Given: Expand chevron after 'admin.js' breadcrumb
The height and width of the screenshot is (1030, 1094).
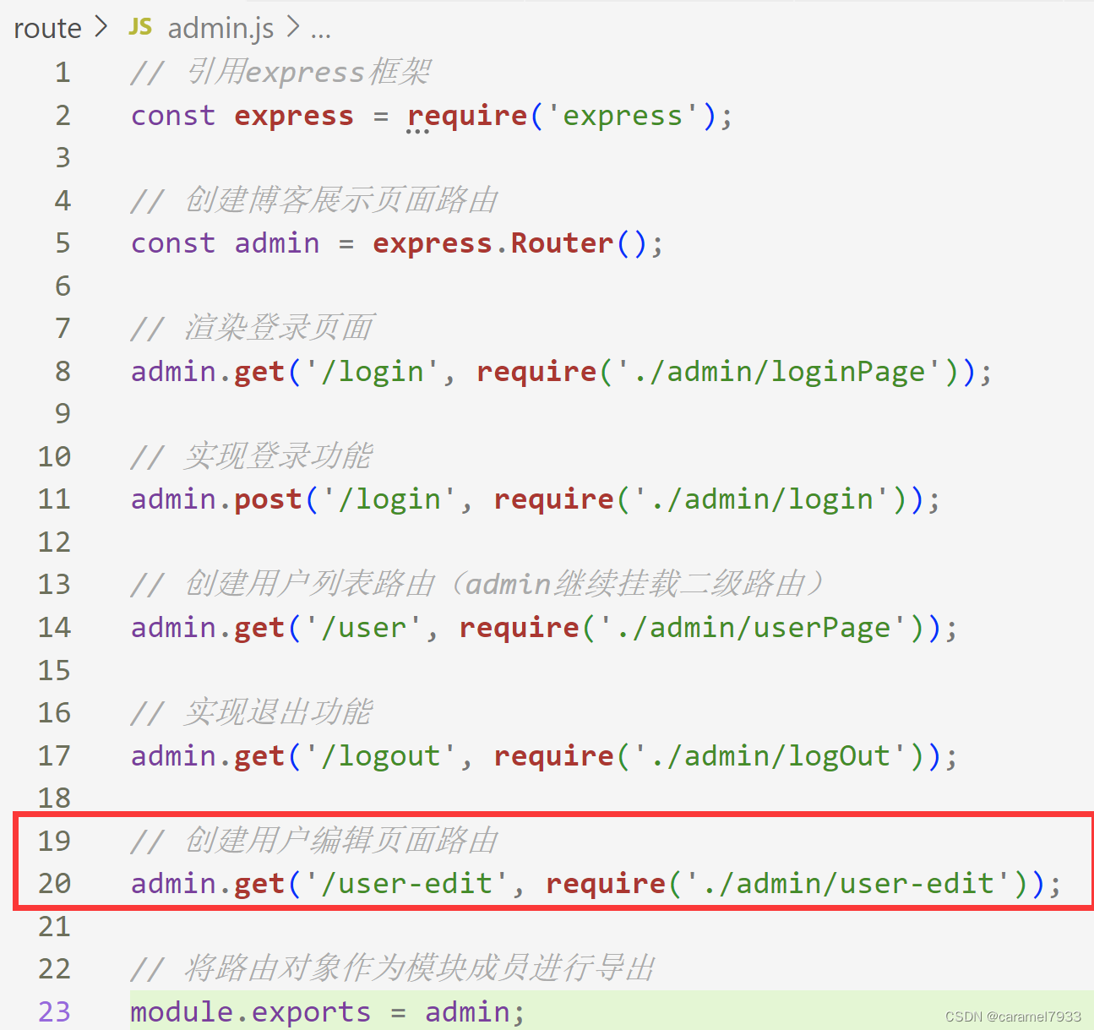Looking at the screenshot, I should [x=293, y=28].
